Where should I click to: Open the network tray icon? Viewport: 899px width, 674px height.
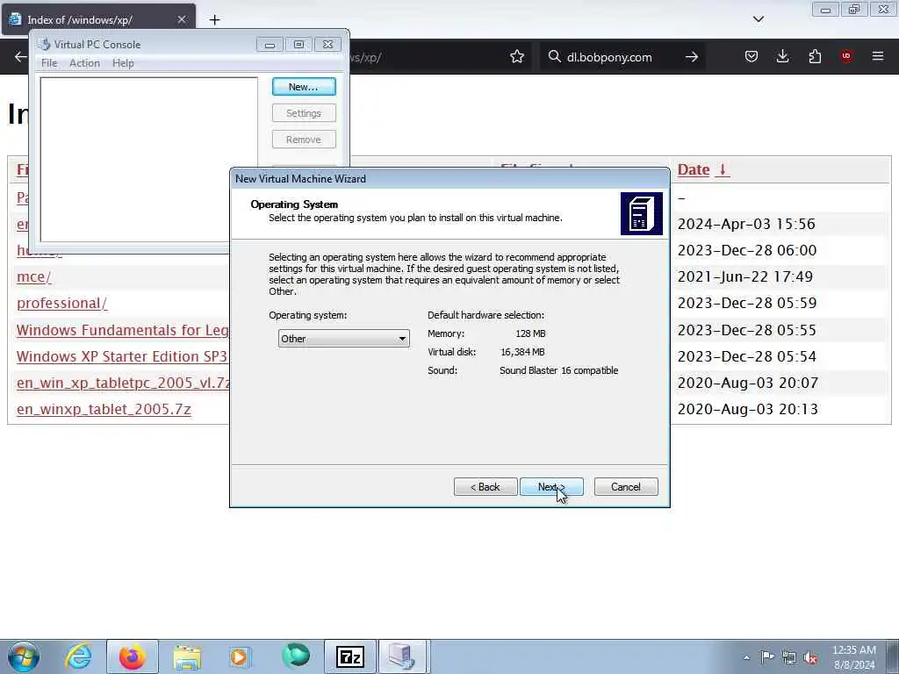tap(789, 657)
